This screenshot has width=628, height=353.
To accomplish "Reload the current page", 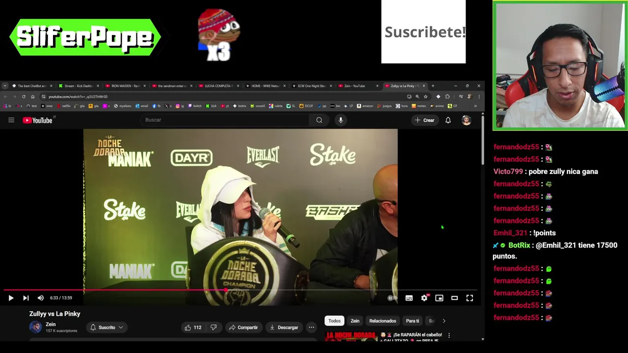I will pyautogui.click(x=24, y=97).
